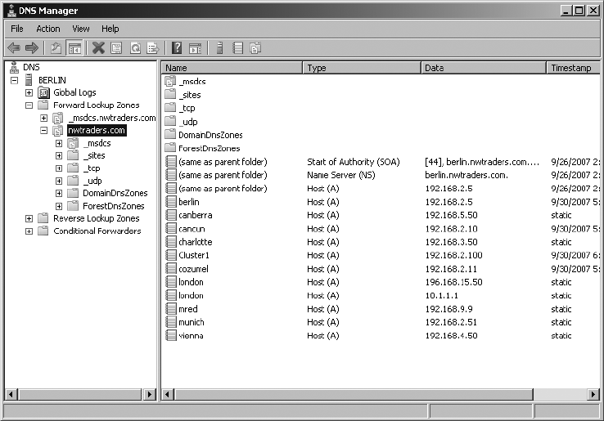Click the DNS root node icon
The image size is (604, 421).
pyautogui.click(x=14, y=67)
